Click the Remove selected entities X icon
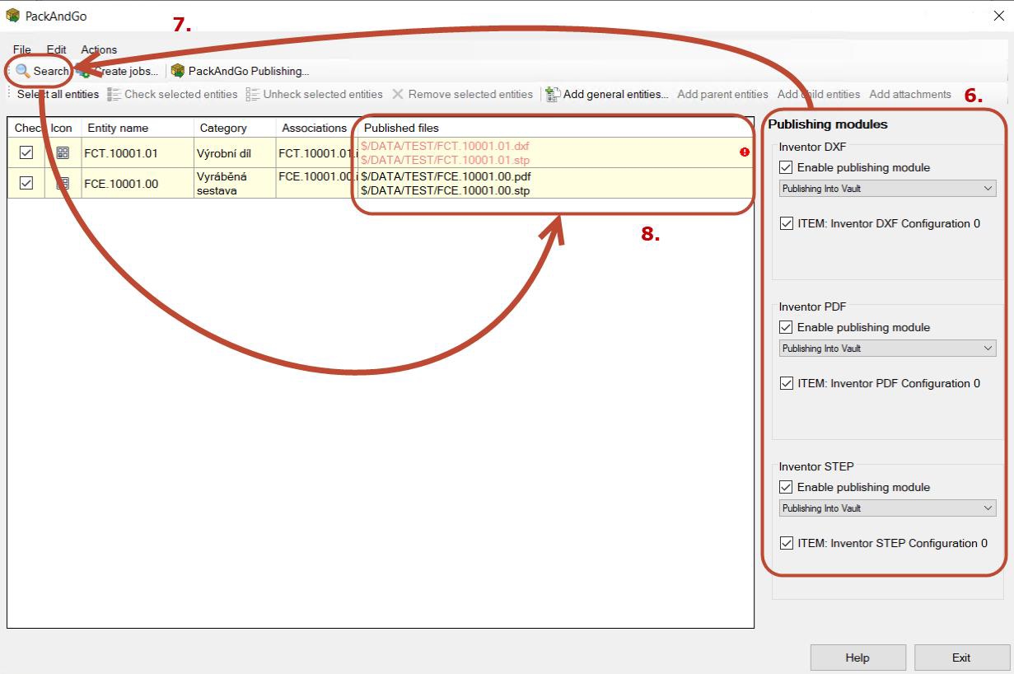 tap(398, 95)
